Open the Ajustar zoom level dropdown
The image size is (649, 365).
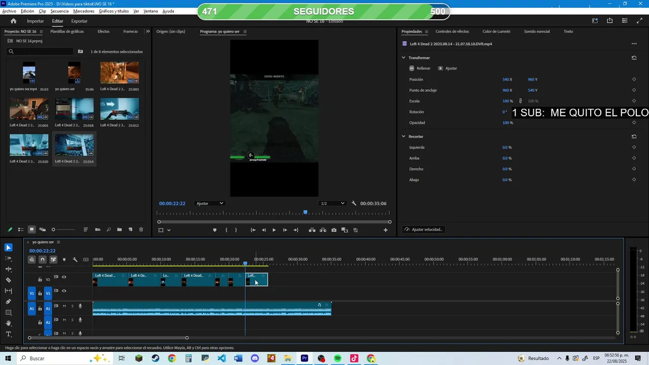[x=209, y=203]
